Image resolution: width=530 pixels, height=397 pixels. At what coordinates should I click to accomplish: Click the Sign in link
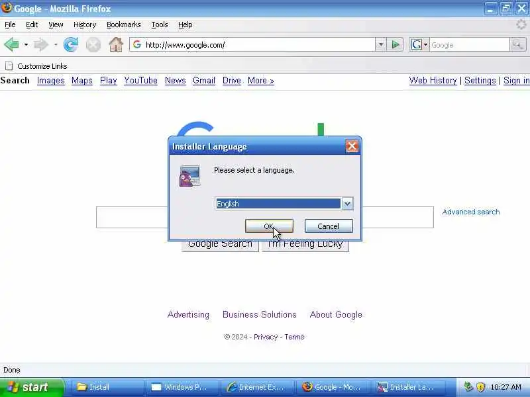516,81
